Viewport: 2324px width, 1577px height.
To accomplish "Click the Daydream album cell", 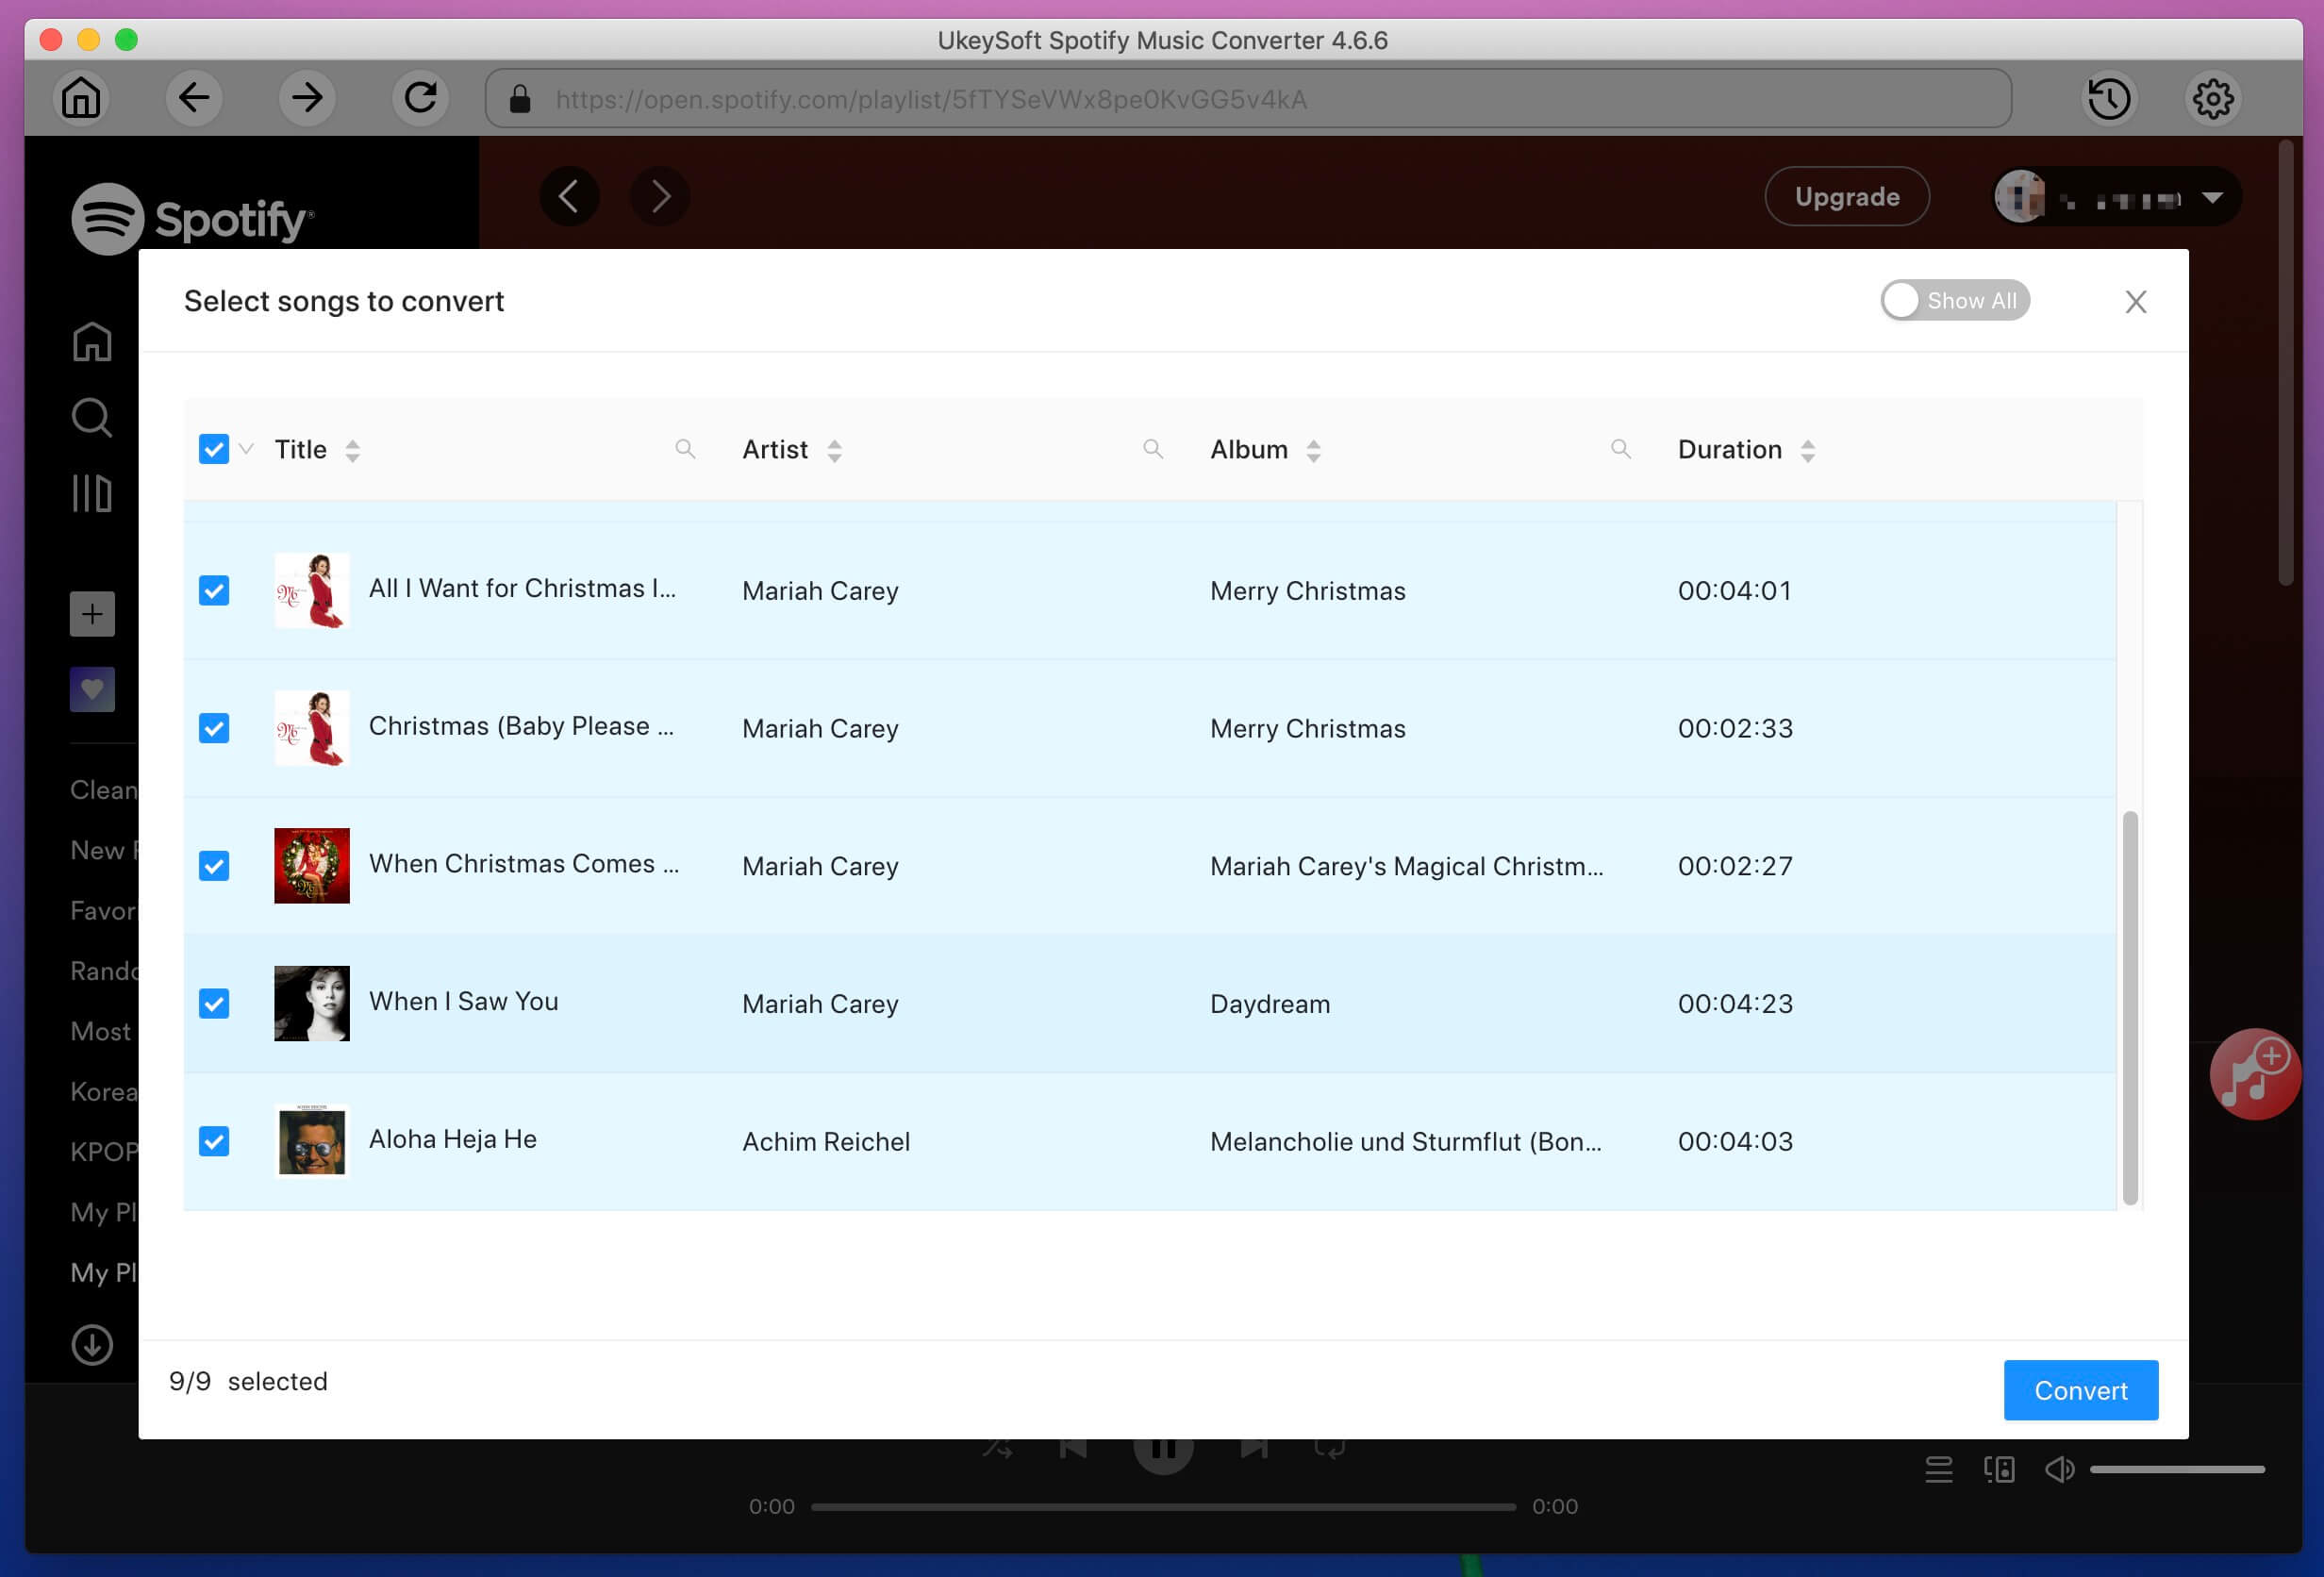I will pyautogui.click(x=1270, y=1003).
